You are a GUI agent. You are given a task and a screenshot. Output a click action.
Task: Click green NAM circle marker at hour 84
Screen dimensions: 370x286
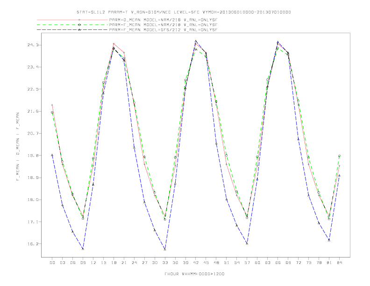pos(339,156)
